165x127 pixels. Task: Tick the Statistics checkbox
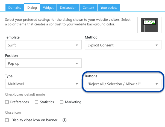(36, 102)
